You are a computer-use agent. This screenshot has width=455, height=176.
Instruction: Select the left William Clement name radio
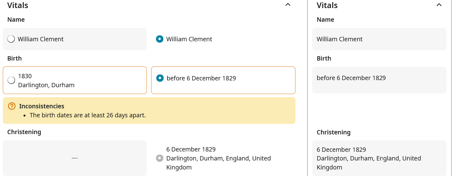point(11,39)
